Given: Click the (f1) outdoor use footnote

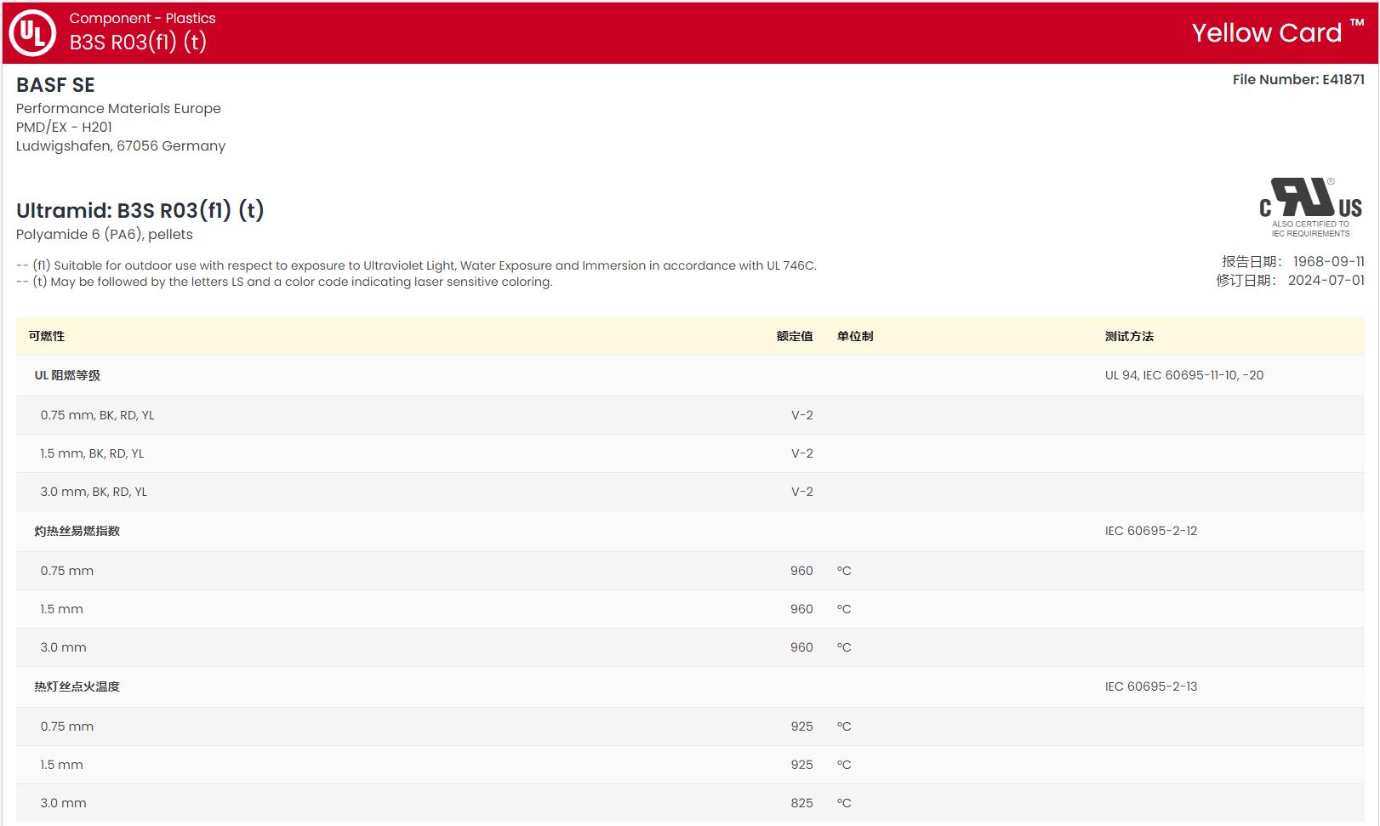Looking at the screenshot, I should 416,265.
